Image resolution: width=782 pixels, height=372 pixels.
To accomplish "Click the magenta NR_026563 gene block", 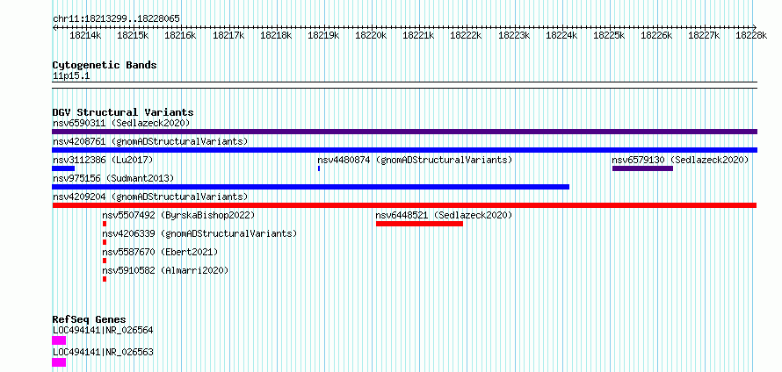I will [59, 362].
